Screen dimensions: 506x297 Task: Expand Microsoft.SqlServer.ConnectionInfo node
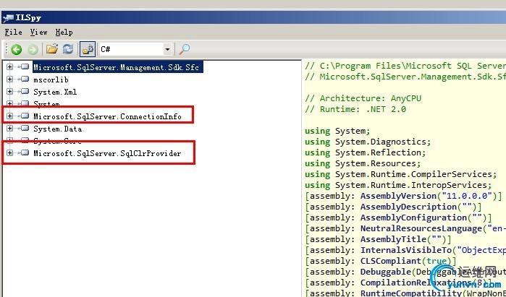9,116
